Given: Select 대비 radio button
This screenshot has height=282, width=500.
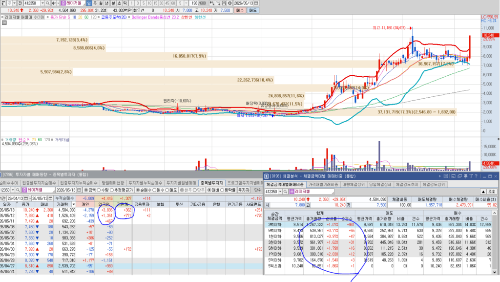Looking at the screenshot, I should click(x=209, y=190).
